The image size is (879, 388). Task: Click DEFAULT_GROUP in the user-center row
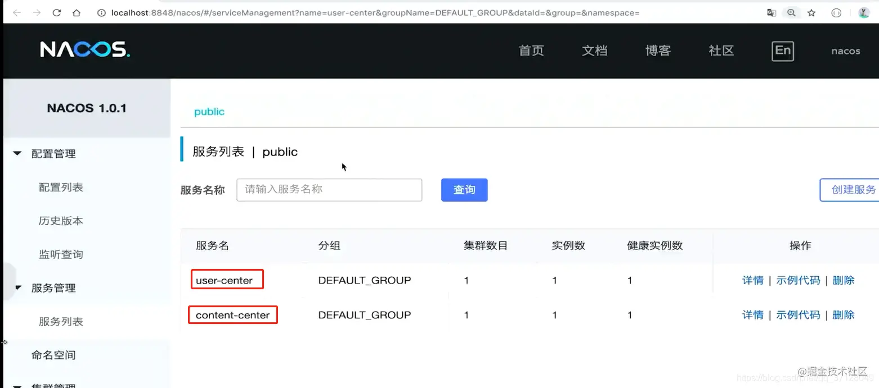365,280
